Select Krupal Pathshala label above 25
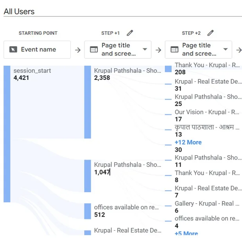 click(x=208, y=97)
